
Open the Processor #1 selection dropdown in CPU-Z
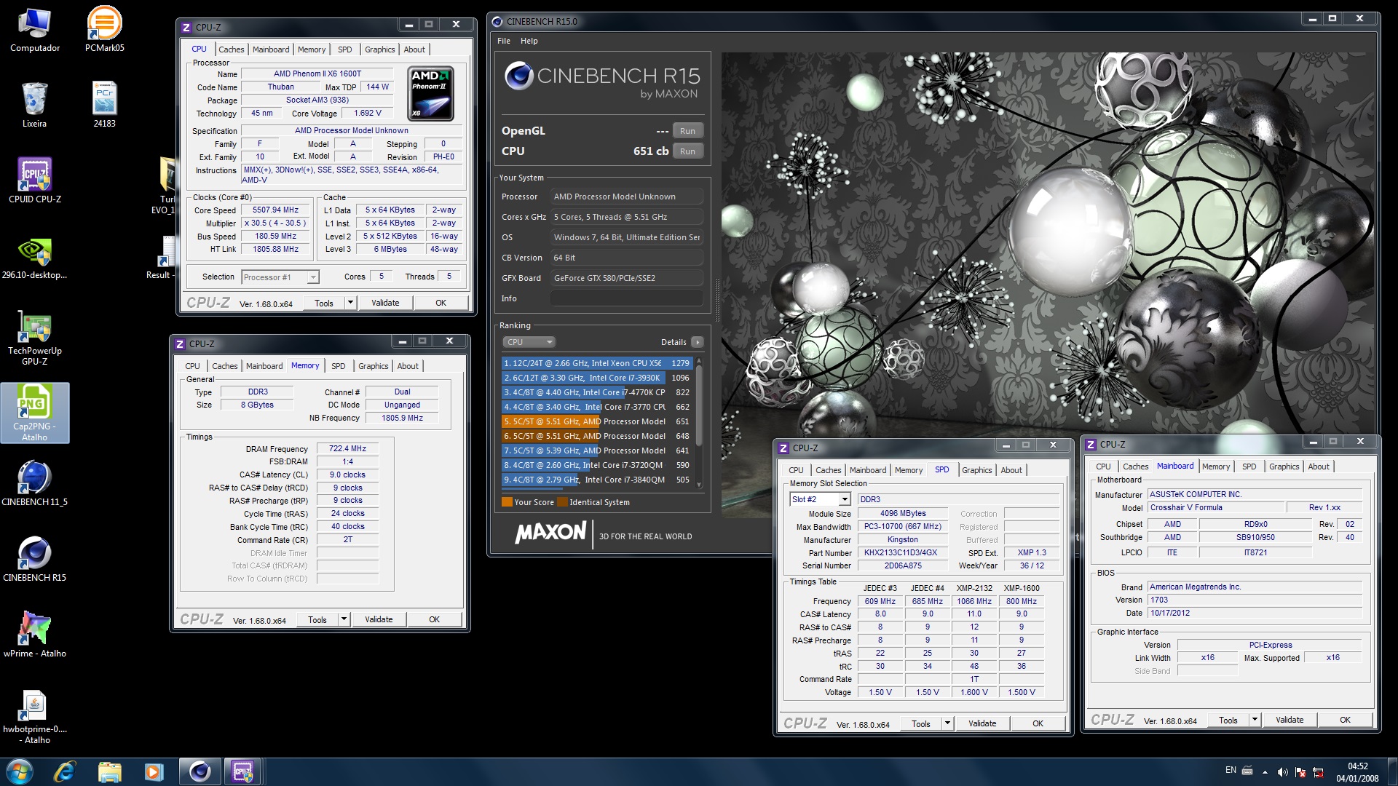click(x=280, y=277)
